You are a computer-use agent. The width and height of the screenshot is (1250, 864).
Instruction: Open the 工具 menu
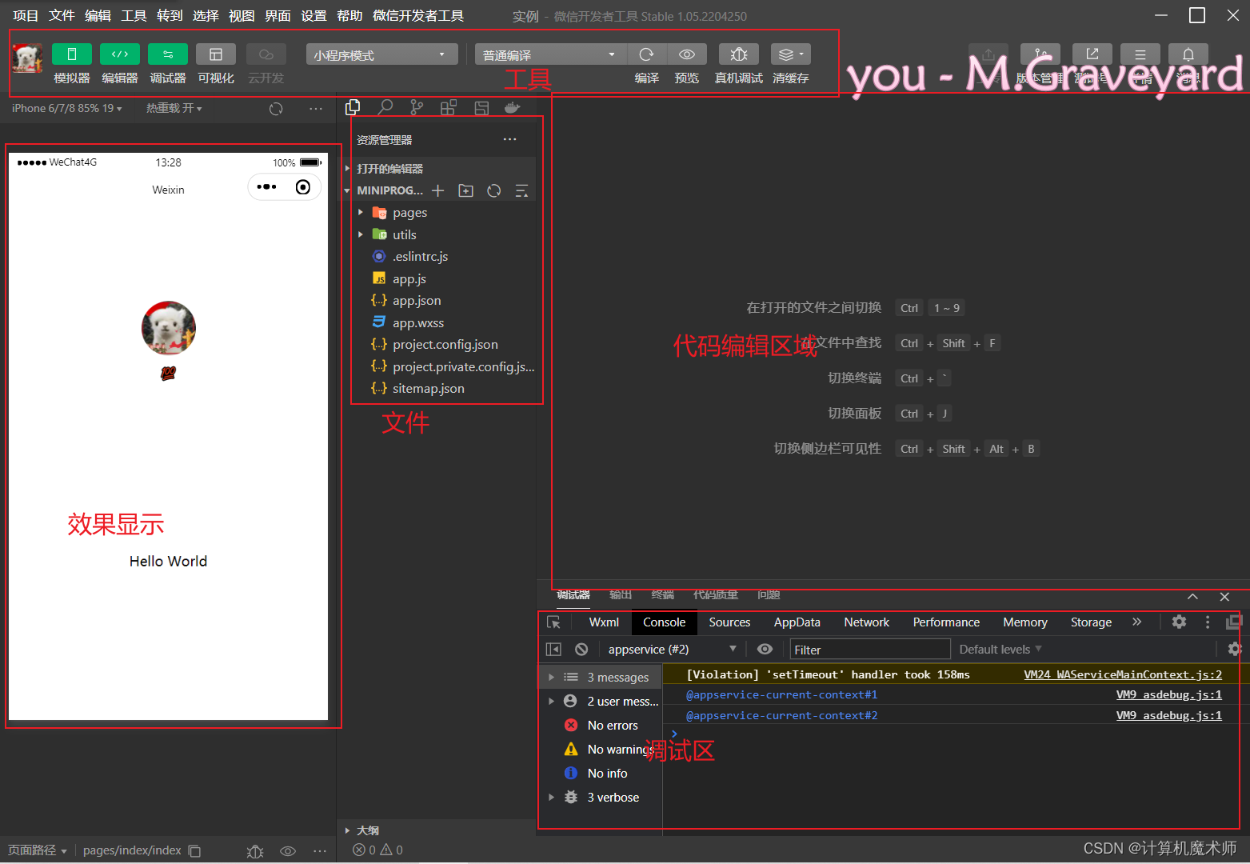point(134,16)
